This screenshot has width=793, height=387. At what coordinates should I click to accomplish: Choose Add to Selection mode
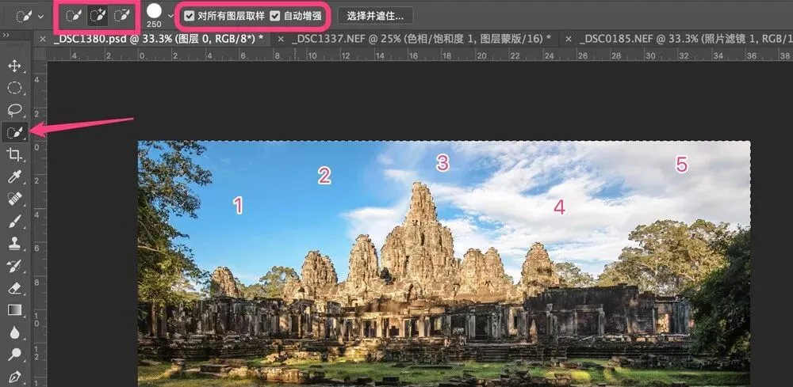98,16
